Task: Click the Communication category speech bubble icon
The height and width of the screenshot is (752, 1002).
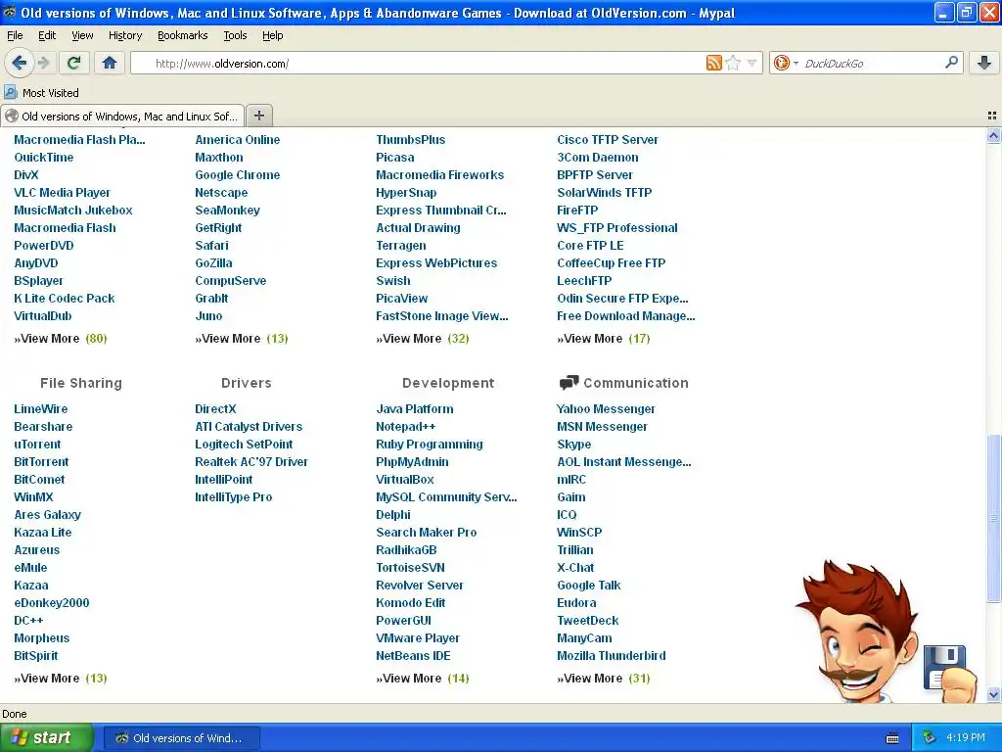Action: click(x=569, y=383)
